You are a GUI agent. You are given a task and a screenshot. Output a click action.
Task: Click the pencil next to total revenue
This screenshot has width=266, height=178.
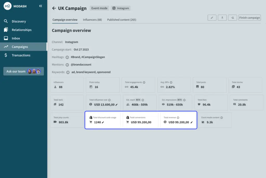pyautogui.click(x=192, y=122)
